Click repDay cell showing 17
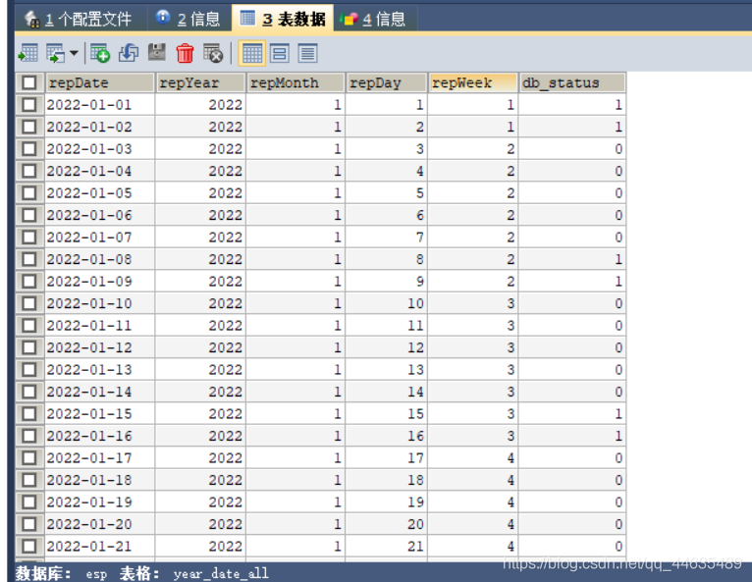752x582 pixels. [386, 457]
